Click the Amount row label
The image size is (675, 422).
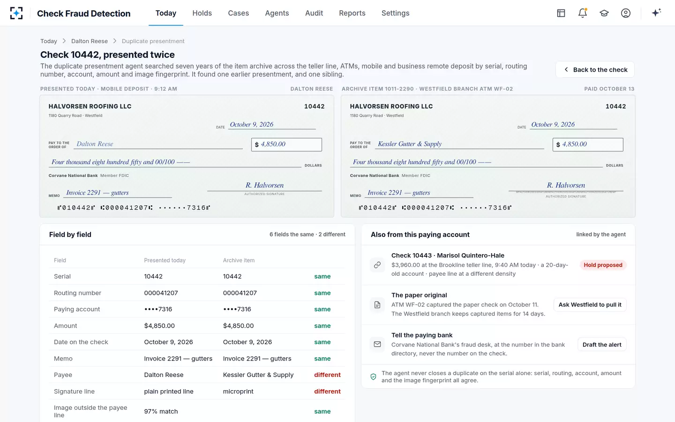point(66,326)
